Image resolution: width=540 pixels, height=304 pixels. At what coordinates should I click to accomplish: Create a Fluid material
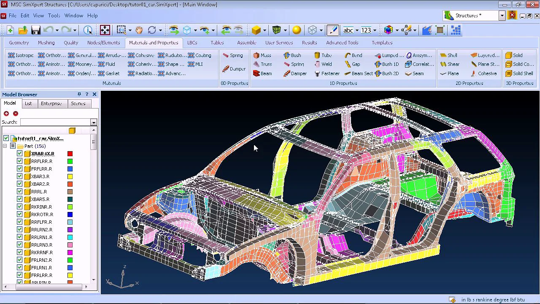[x=106, y=64]
